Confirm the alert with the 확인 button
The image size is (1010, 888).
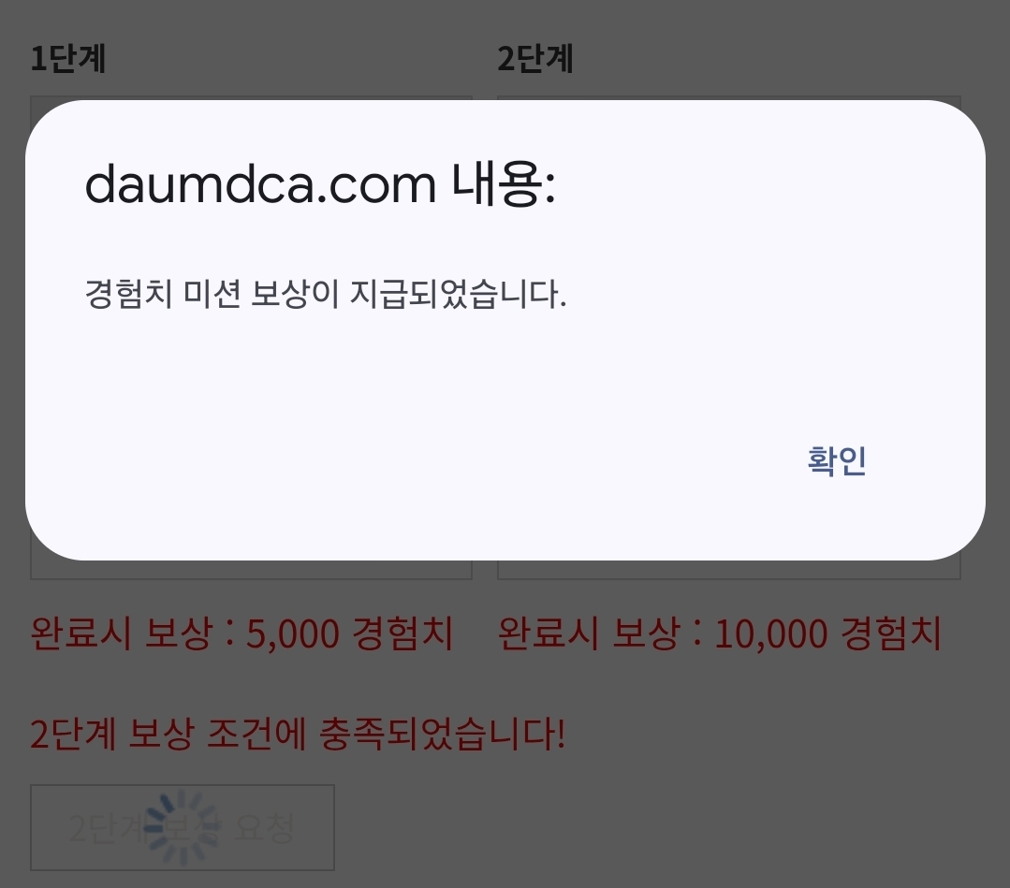point(836,461)
